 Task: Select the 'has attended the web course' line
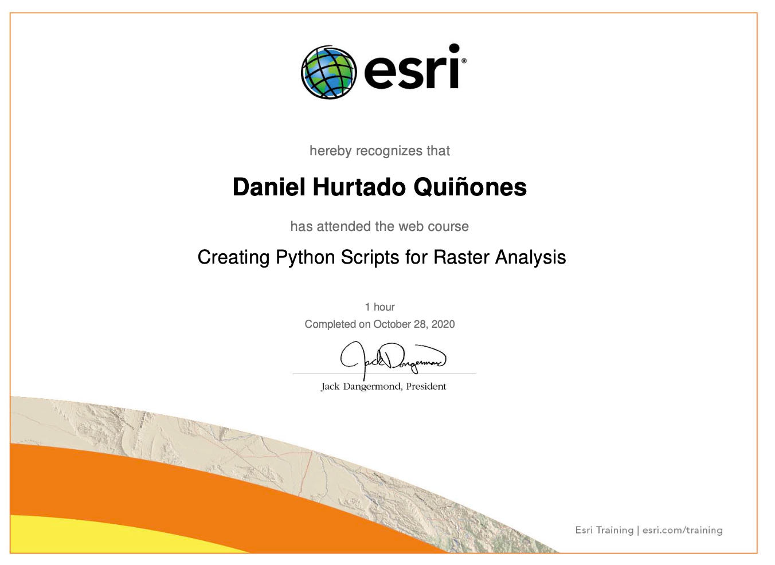[379, 226]
